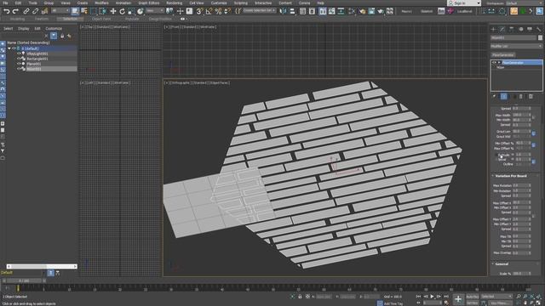Click the Redo arrow icon

pyautogui.click(x=15, y=11)
